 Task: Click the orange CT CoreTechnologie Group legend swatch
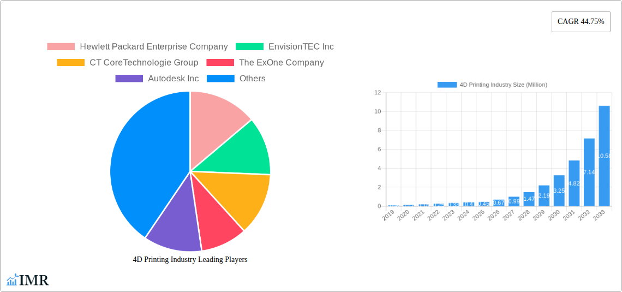[x=70, y=63]
